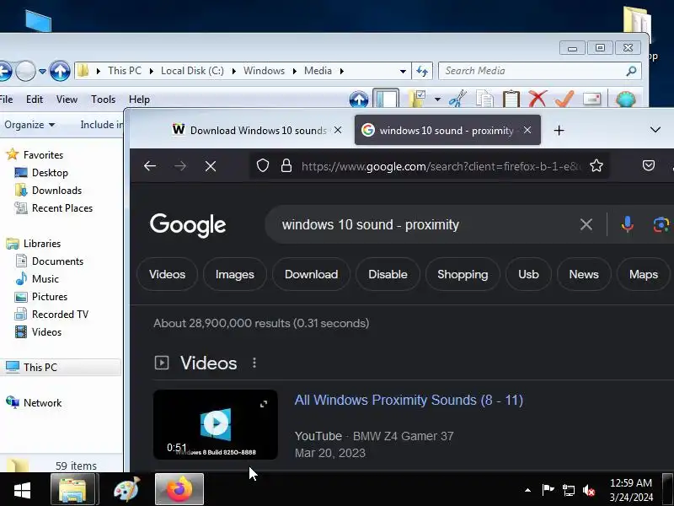
Task: Close the windows 10 sound - proximity tab
Action: pos(527,130)
